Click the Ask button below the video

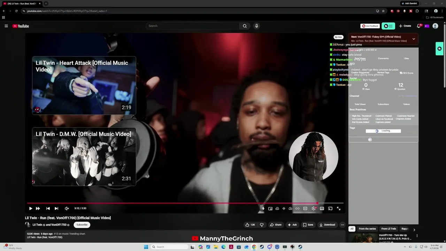[292, 225]
